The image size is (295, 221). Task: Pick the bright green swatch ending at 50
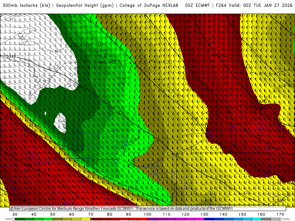pos(48,219)
